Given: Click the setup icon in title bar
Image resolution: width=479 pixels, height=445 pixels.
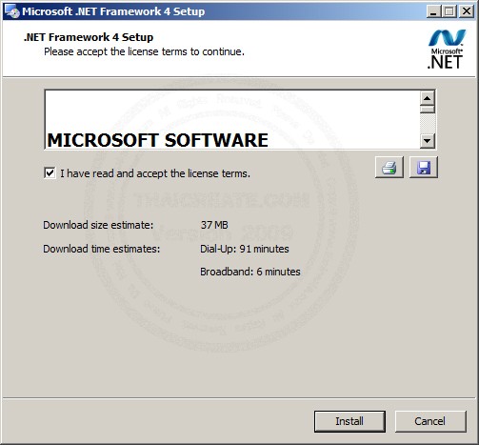Looking at the screenshot, I should coord(11,11).
